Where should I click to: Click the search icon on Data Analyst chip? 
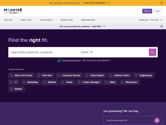pos(87,75)
